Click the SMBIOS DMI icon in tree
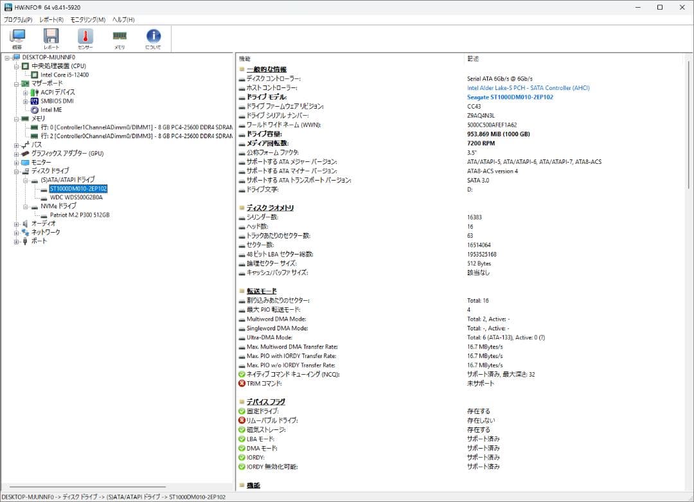 [35, 101]
